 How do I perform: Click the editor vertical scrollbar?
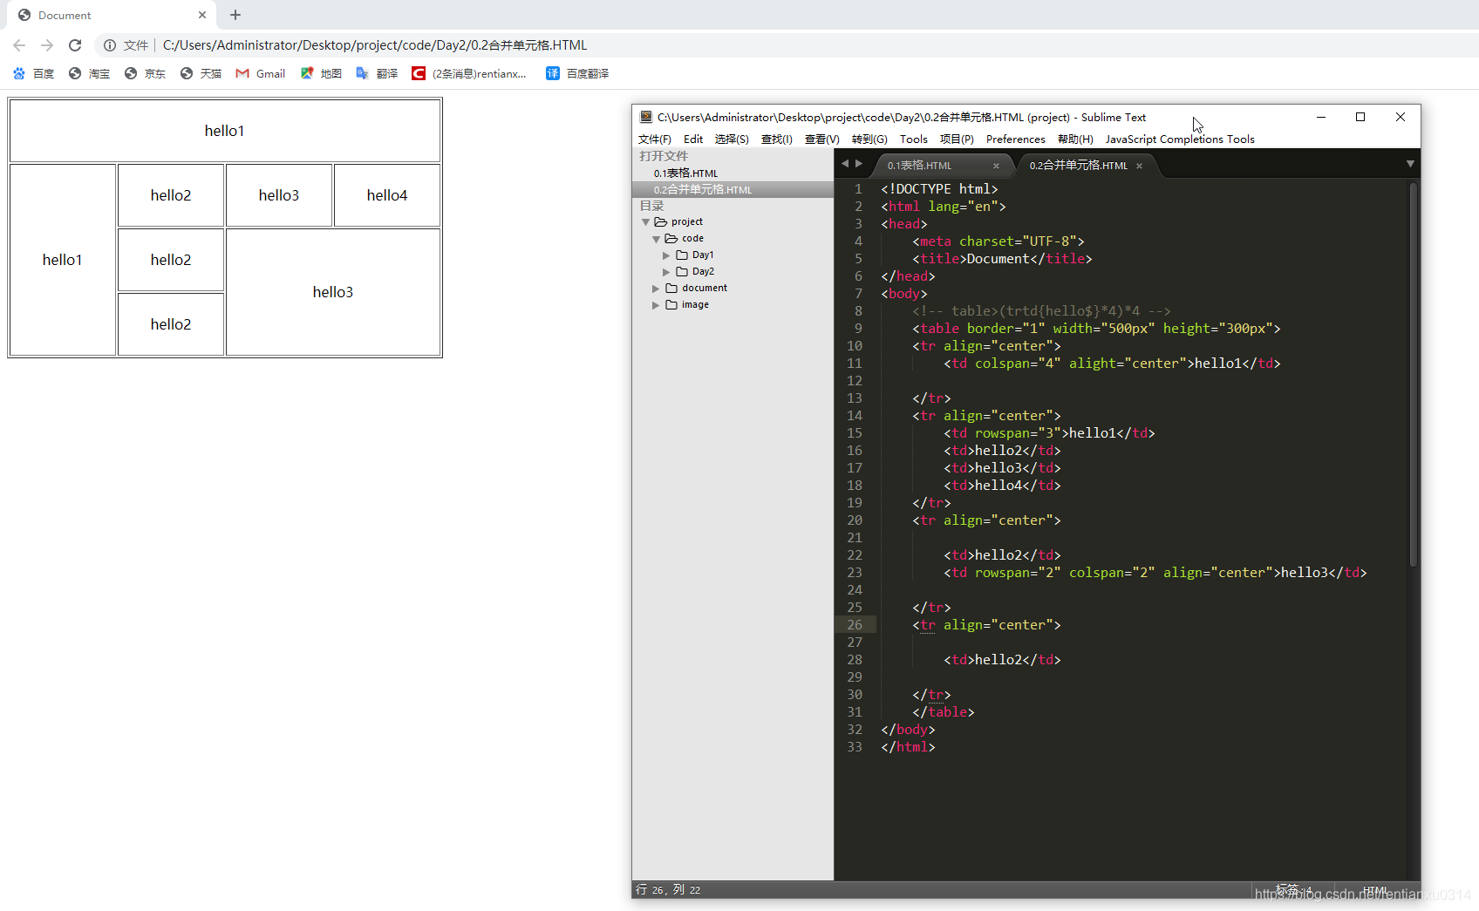tap(1413, 375)
